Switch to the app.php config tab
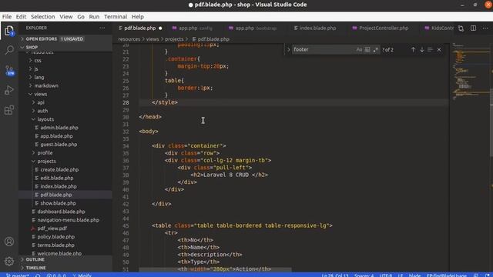The width and height of the screenshot is (493, 277). pos(195,28)
